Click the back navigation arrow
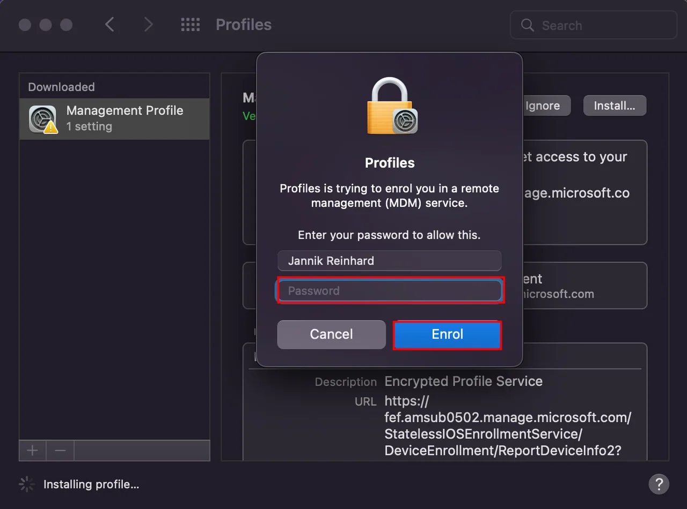This screenshot has width=687, height=509. (109, 25)
